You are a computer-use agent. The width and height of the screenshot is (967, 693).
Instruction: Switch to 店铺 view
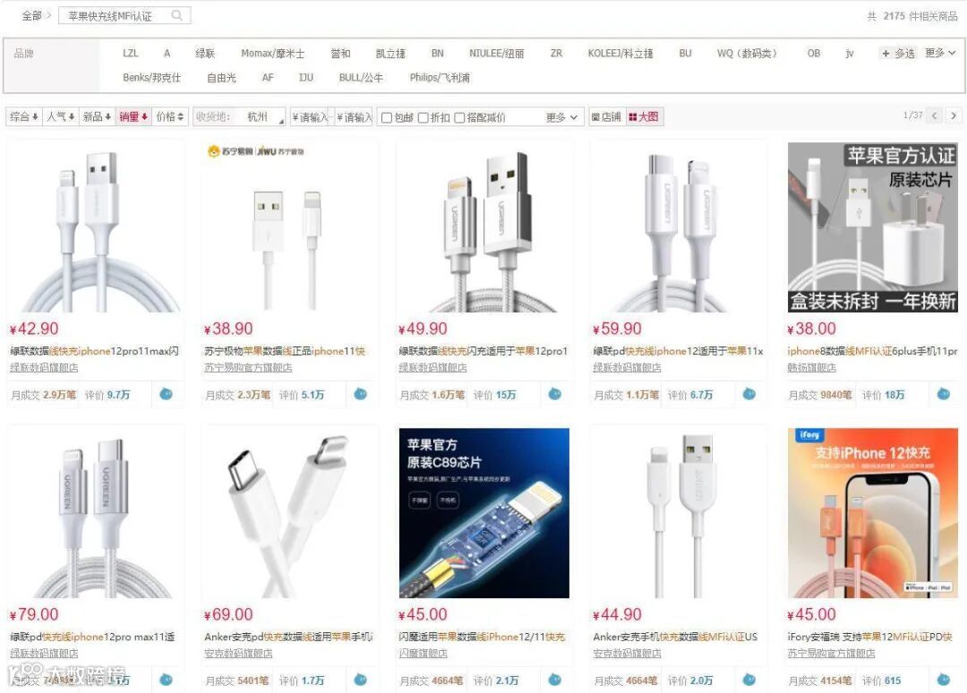click(607, 116)
